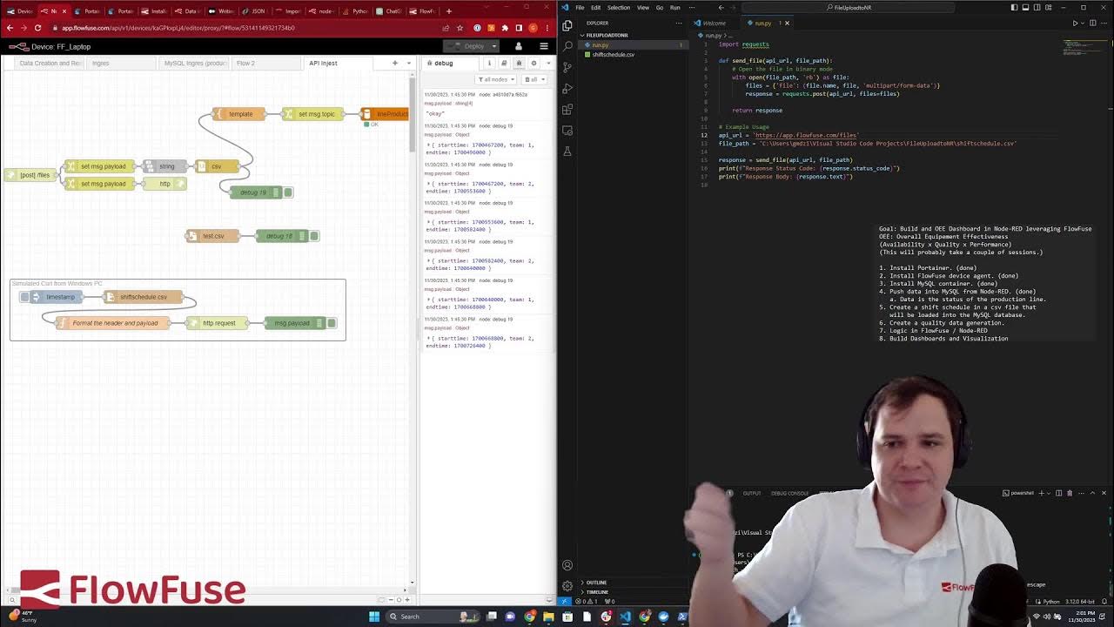
Task: Open VS Code File menu
Action: (580, 7)
